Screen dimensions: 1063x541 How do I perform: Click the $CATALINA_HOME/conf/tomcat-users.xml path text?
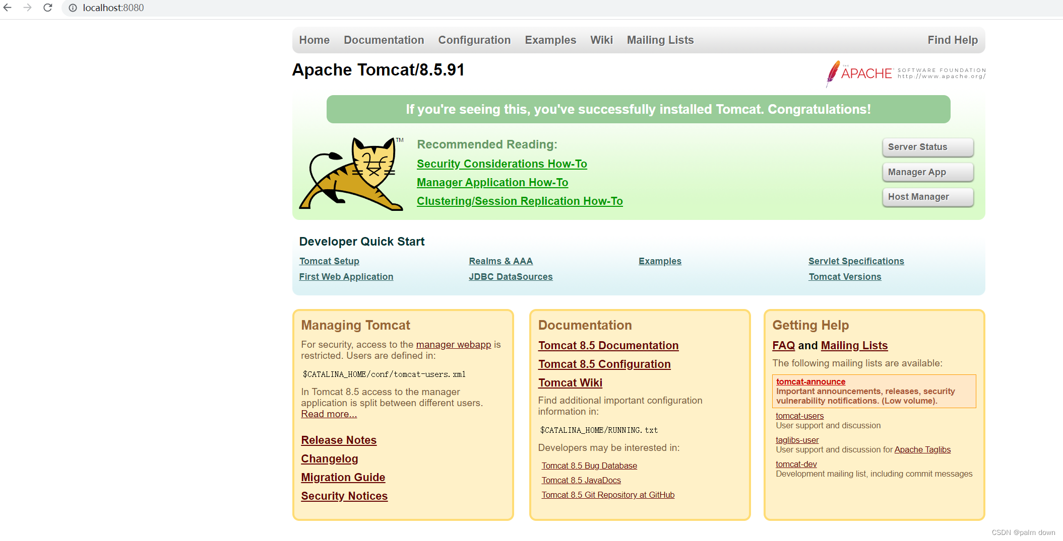384,374
